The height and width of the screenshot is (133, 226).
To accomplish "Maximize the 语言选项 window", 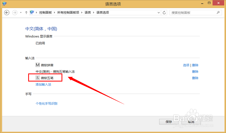I will pos(209,3).
